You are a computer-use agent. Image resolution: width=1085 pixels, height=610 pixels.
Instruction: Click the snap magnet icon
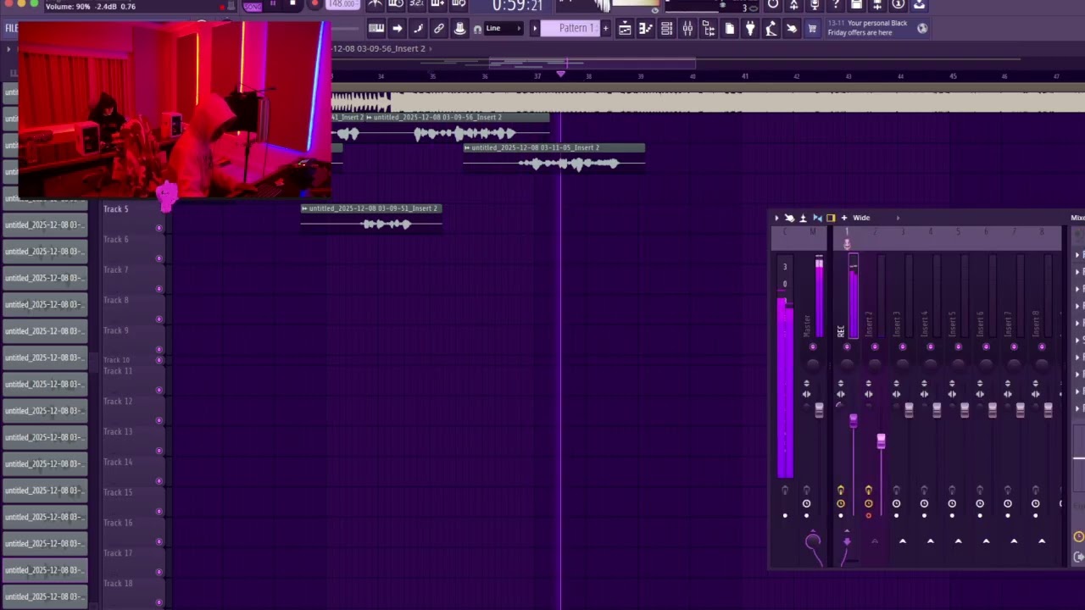(478, 29)
